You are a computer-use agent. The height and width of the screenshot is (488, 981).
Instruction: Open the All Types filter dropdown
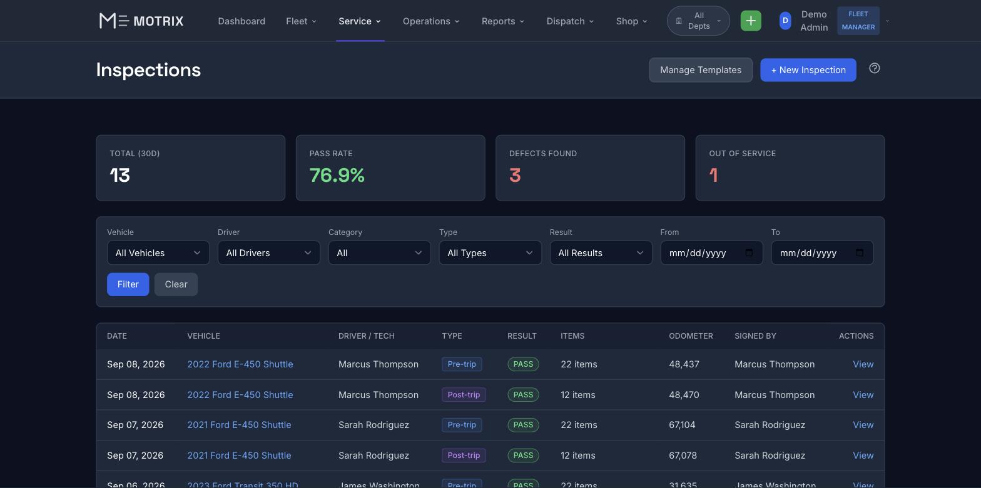click(490, 252)
